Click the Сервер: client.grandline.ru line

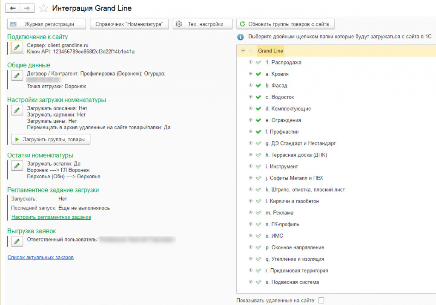[57, 45]
